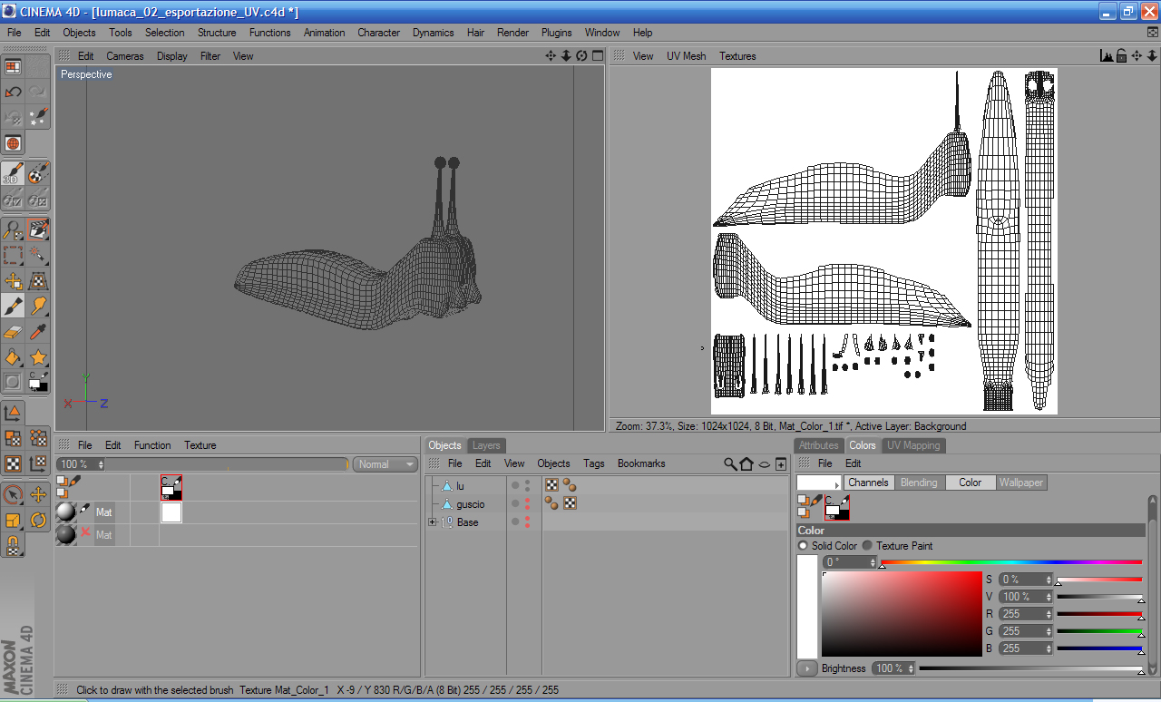Select the Solid Color radio button

tap(803, 546)
